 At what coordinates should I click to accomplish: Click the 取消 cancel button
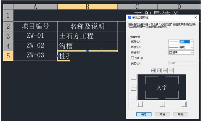163,114
